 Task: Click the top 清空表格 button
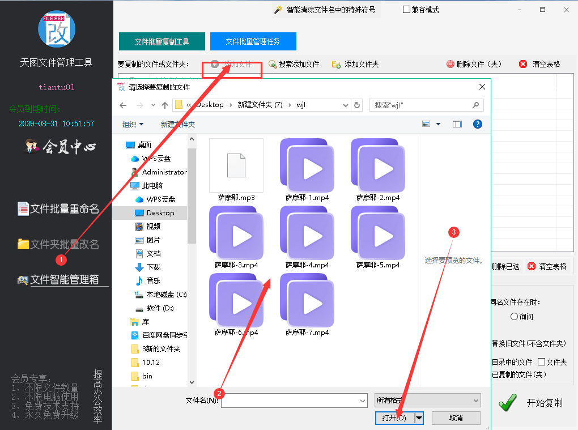coord(539,65)
